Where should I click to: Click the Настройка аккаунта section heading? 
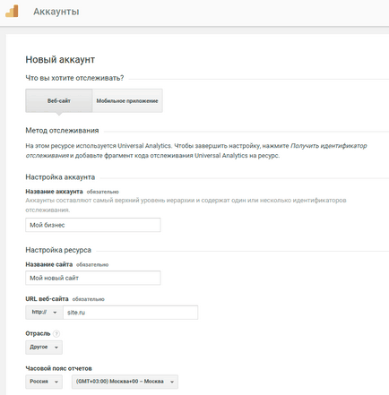tap(60, 177)
